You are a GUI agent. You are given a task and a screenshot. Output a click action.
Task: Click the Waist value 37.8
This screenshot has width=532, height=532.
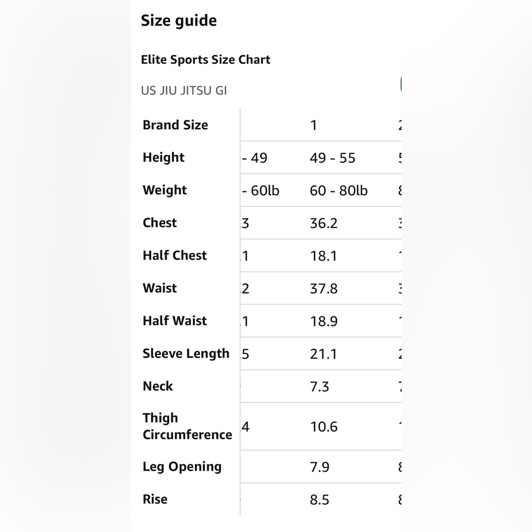[x=323, y=289]
